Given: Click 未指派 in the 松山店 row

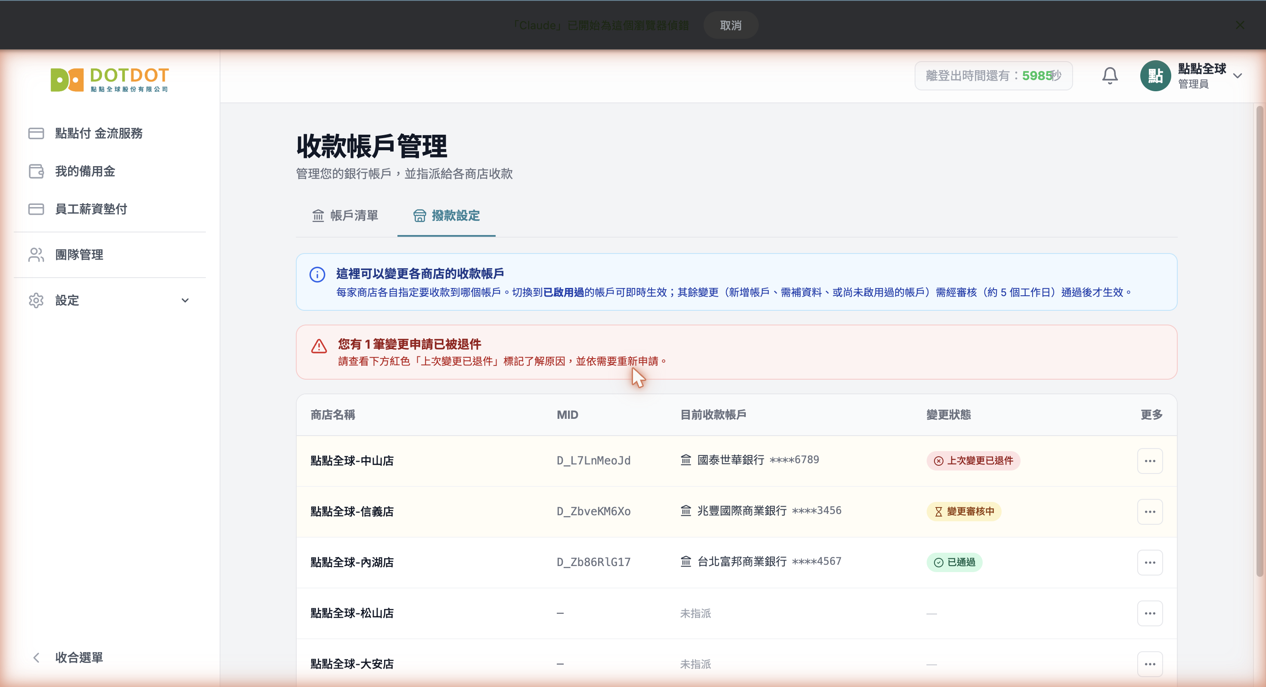Looking at the screenshot, I should pyautogui.click(x=695, y=613).
